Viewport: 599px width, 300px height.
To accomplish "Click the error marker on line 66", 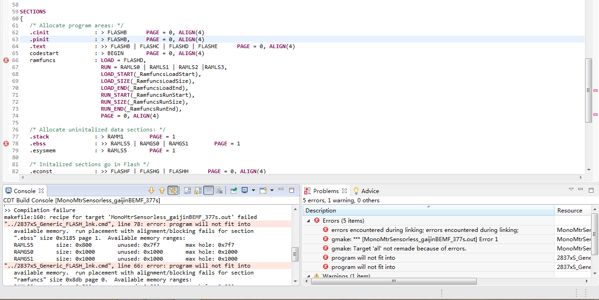I will (6, 60).
